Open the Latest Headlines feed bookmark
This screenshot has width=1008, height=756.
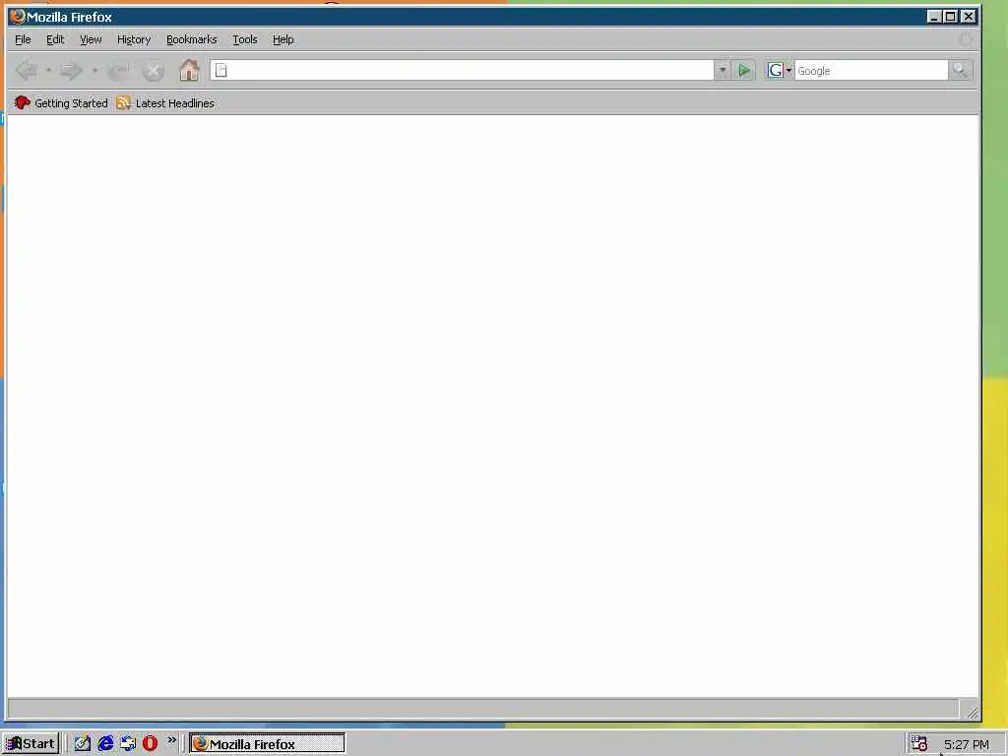tap(165, 102)
